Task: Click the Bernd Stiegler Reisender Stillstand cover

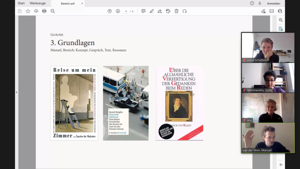Action: pyautogui.click(x=126, y=103)
